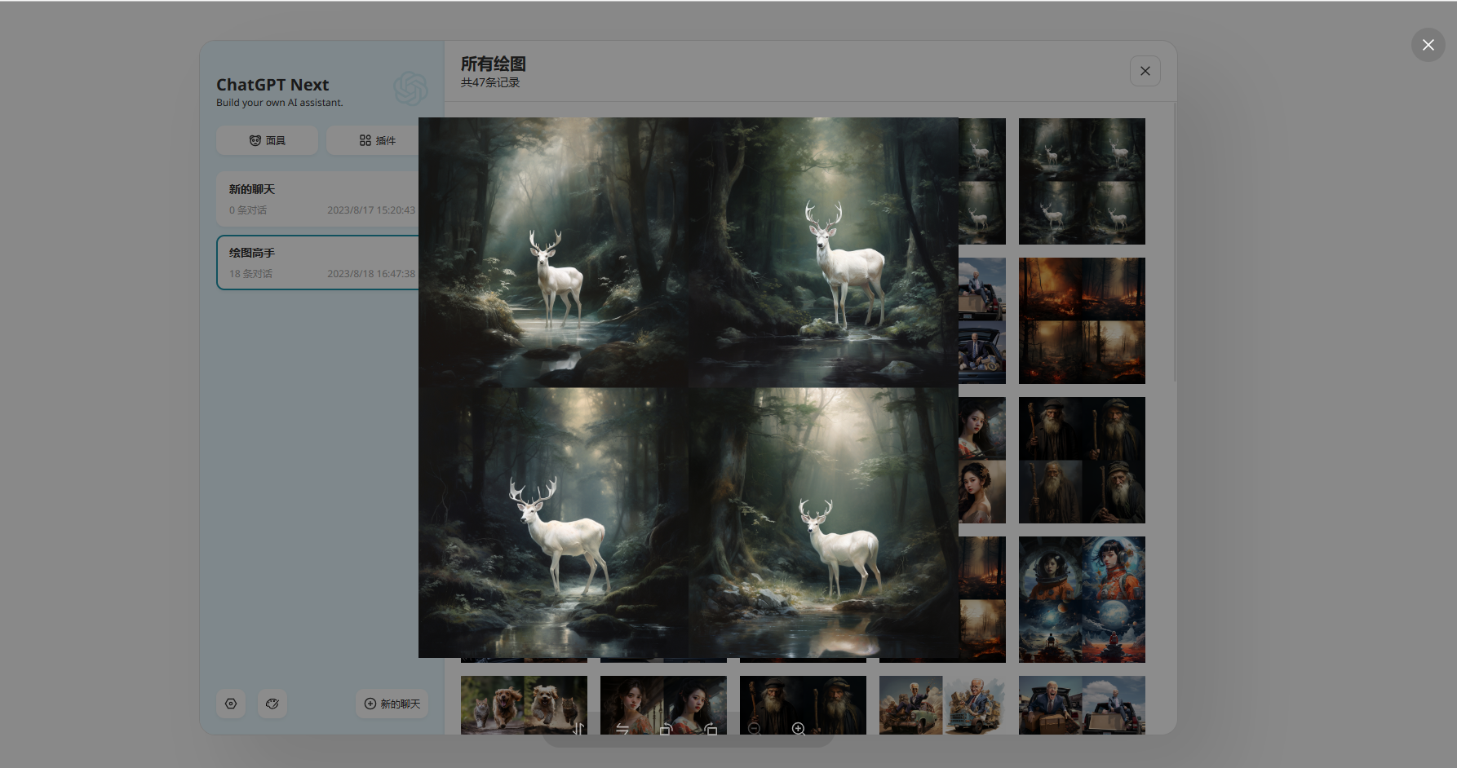Rotate the previewed image to the right
This screenshot has width=1457, height=768.
(x=711, y=729)
